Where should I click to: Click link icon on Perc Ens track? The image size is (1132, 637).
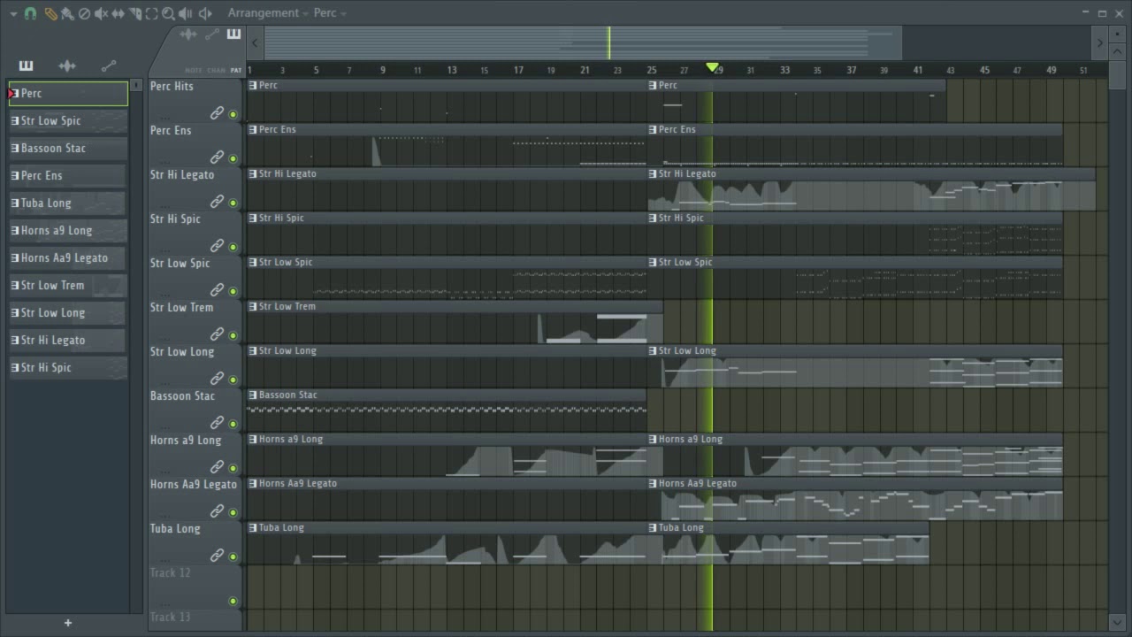(x=217, y=157)
